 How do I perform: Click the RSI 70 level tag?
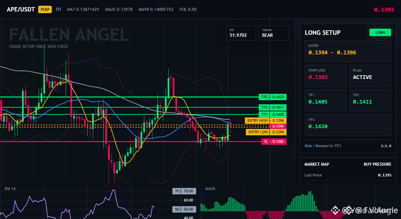point(184,191)
